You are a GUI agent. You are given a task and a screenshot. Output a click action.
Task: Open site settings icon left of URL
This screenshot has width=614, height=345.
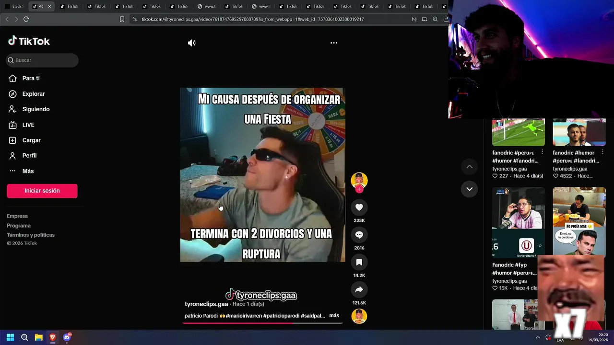click(134, 19)
